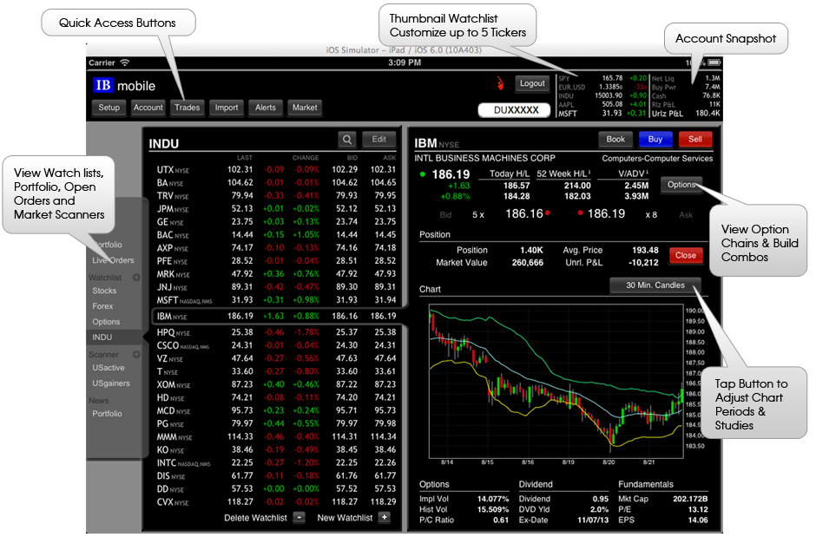Tap the IBM bid price 186.16

(x=524, y=213)
